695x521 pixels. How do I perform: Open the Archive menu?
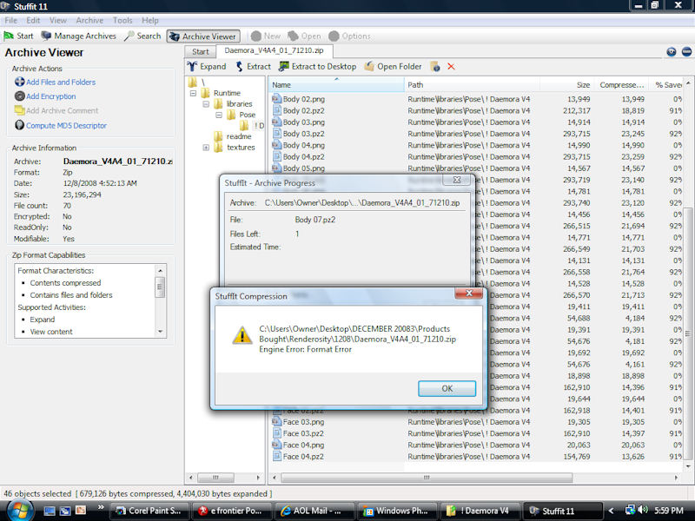(89, 20)
